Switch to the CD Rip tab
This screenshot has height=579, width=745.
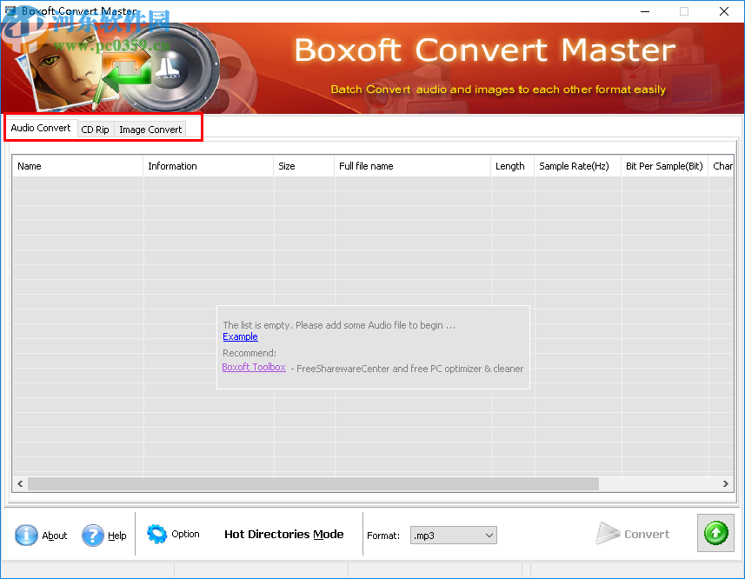(x=95, y=130)
